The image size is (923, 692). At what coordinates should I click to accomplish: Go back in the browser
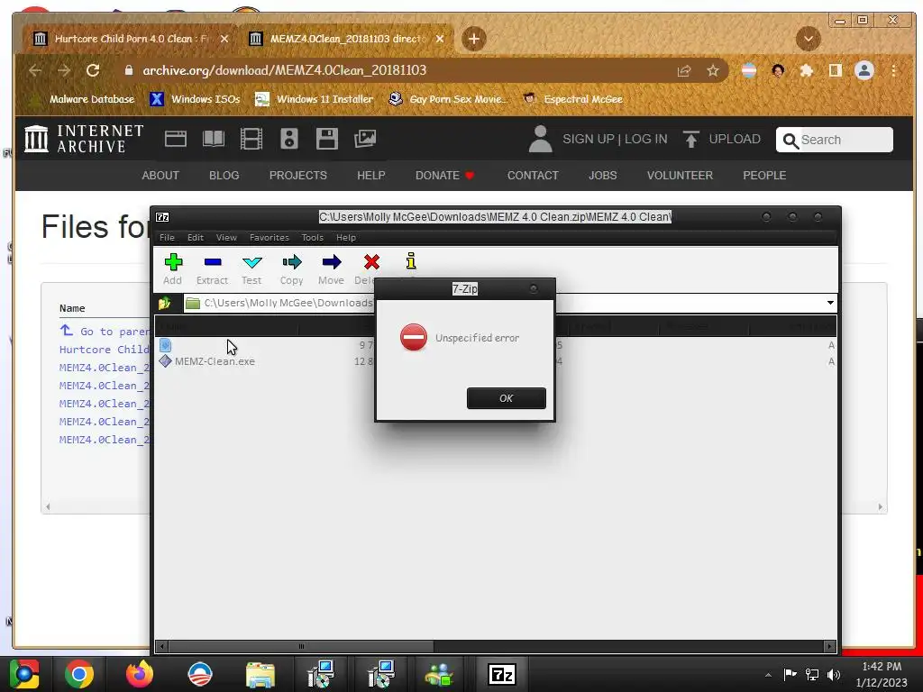point(35,70)
